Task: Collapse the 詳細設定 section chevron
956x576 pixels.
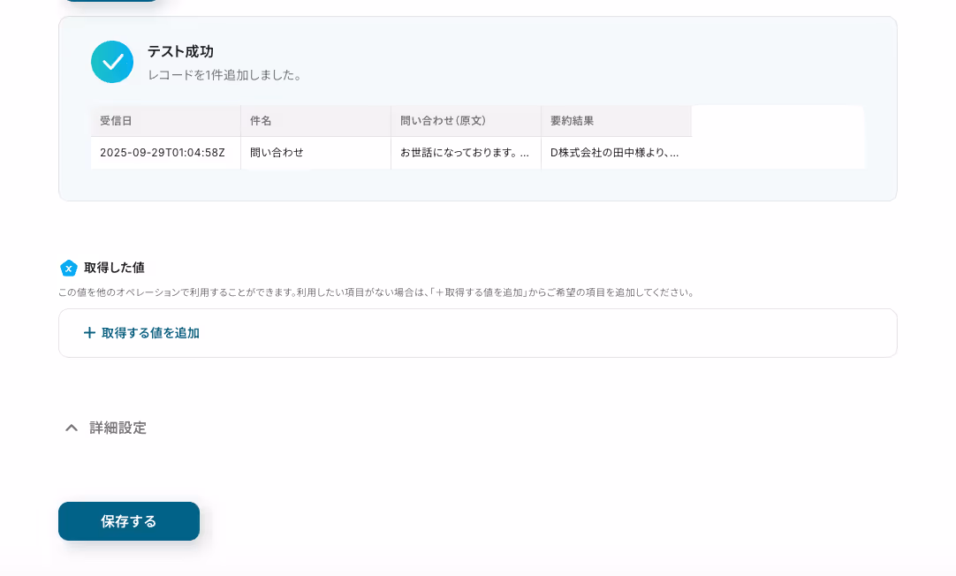Action: 72,428
